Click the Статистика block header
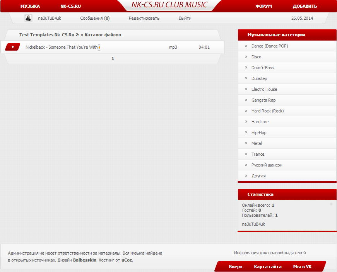Viewport: 337px width, 272px height. 260,194
